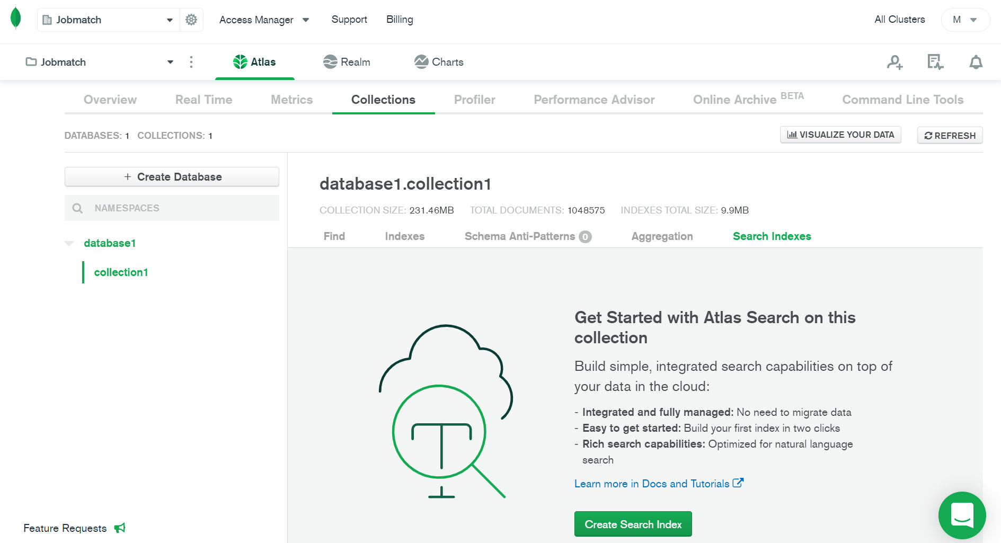Image resolution: width=1001 pixels, height=543 pixels.
Task: Open the project activity feed icon
Action: (935, 62)
